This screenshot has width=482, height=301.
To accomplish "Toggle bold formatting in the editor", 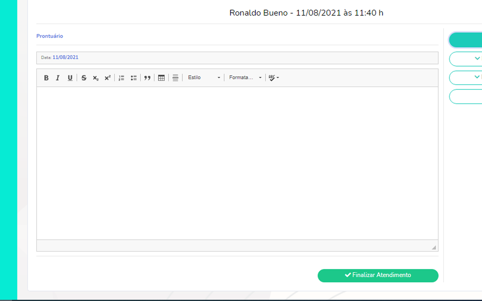I will (x=46, y=78).
